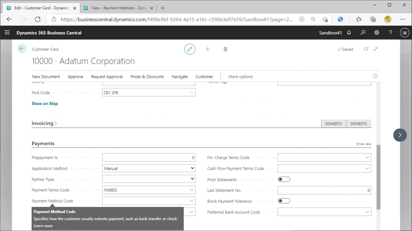Click Show less in Payments section
The image size is (412, 231).
(x=363, y=144)
